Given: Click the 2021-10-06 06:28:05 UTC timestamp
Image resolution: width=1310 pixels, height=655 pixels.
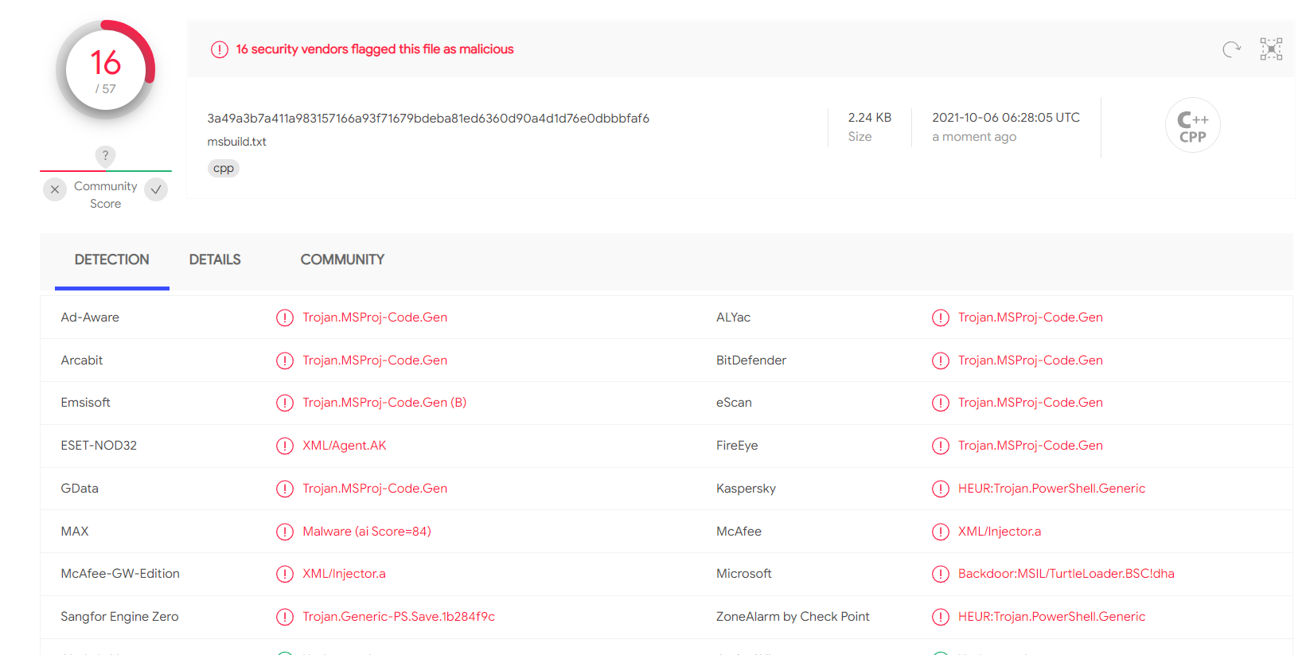Looking at the screenshot, I should tap(1006, 118).
